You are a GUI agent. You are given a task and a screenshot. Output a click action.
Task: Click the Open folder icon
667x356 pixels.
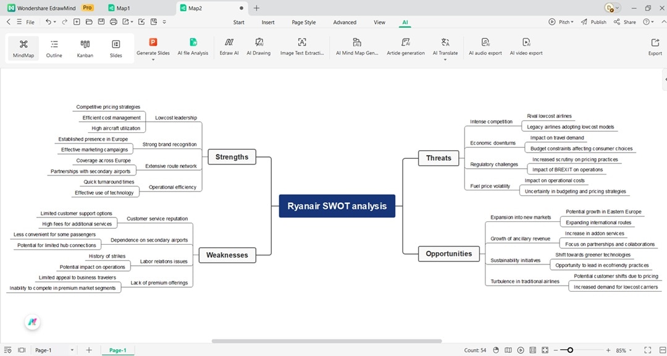(89, 22)
